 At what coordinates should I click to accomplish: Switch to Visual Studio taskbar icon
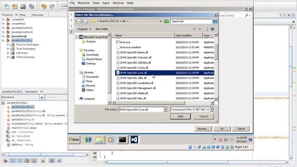point(134,140)
